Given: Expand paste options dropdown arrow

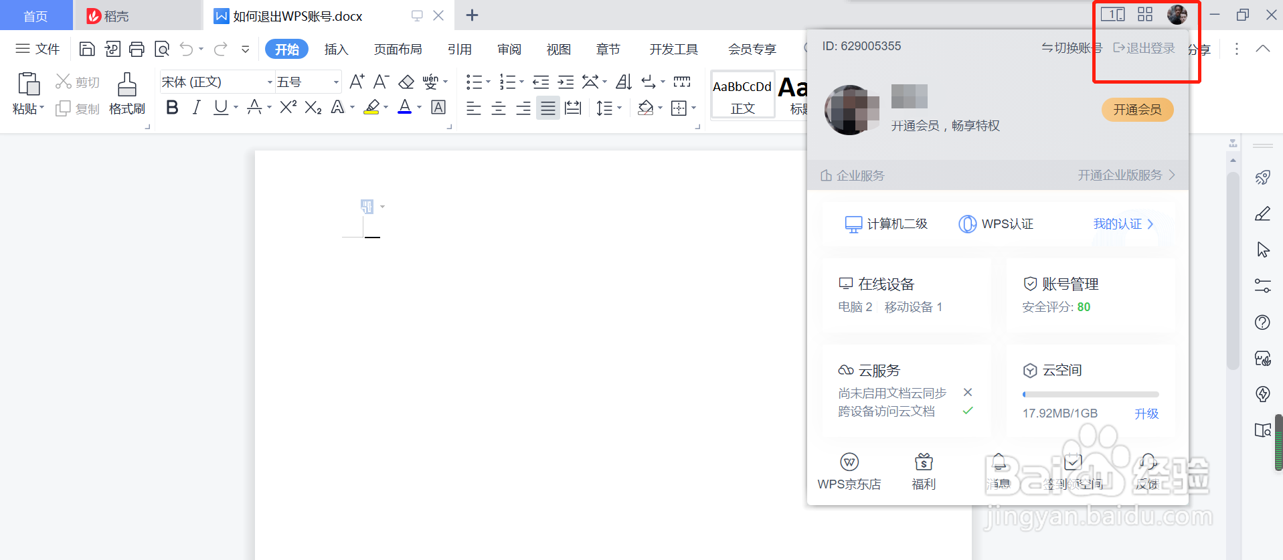Looking at the screenshot, I should pos(41,108).
